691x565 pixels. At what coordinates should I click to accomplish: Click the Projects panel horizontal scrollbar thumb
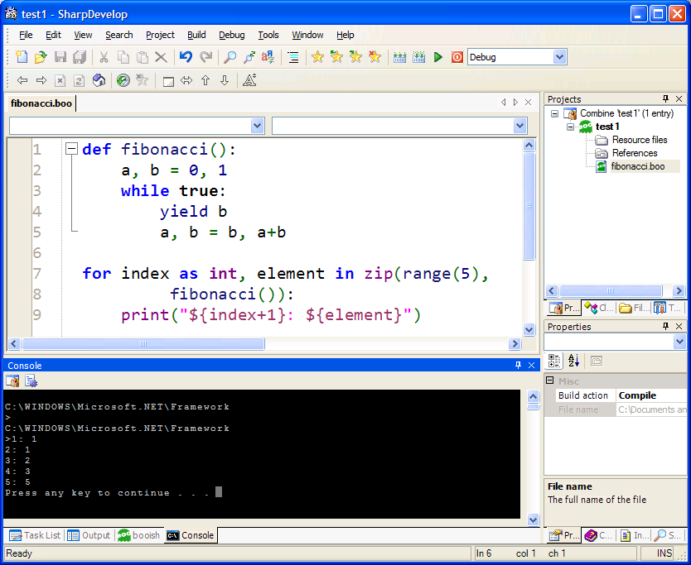point(611,291)
